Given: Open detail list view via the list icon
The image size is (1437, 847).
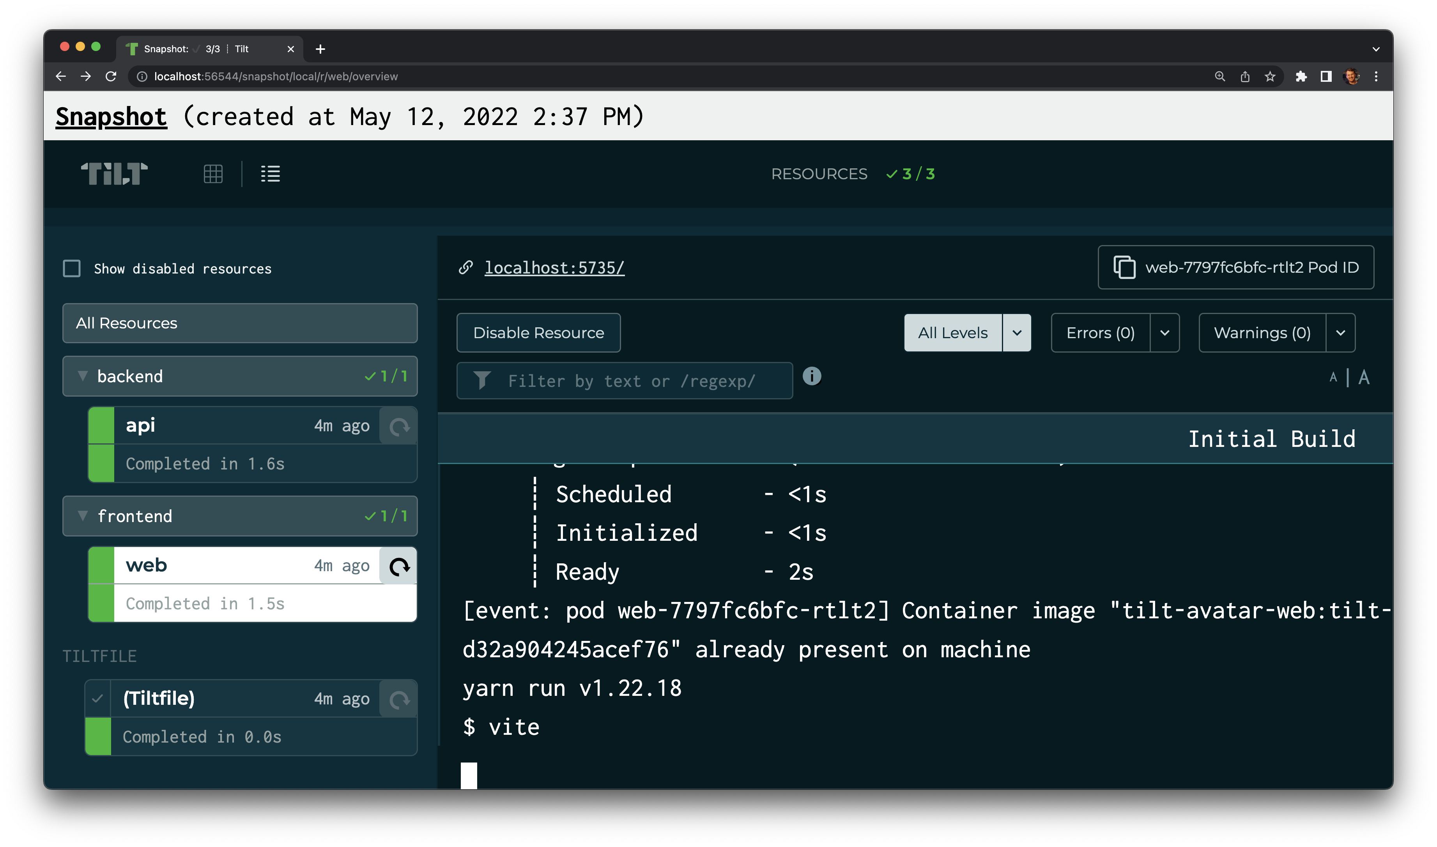Looking at the screenshot, I should coord(269,174).
